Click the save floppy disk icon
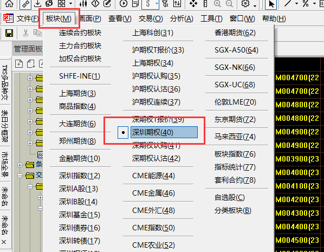Viewport: 324px width, 252px height. 9,33
